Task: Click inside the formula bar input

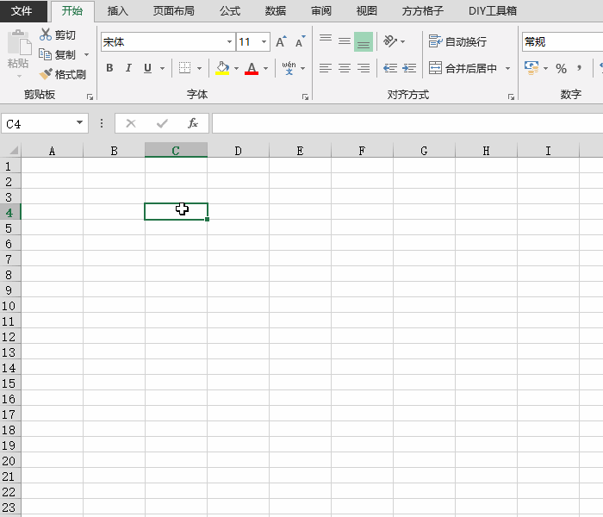Action: [407, 123]
